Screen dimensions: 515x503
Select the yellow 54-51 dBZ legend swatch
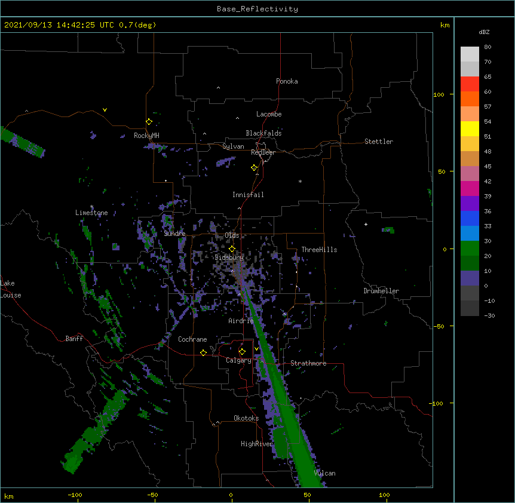click(470, 128)
